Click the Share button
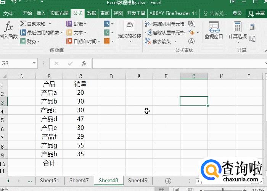This screenshot has height=191, width=267. coord(256,13)
